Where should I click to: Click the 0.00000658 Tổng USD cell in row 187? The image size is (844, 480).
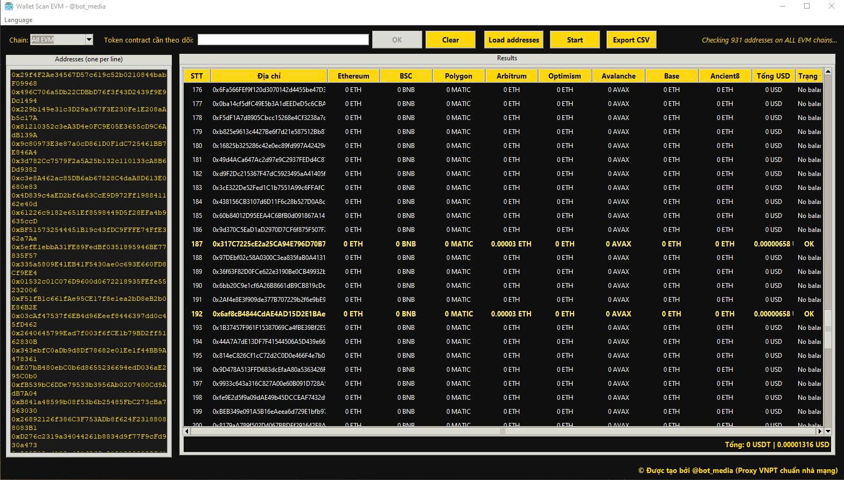[x=773, y=244]
